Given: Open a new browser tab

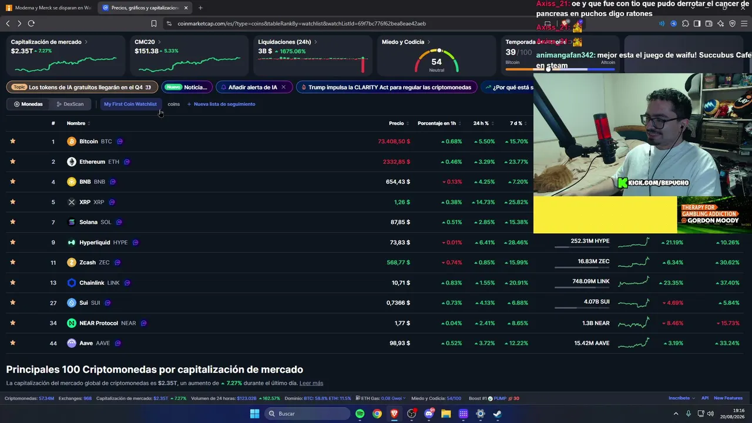Looking at the screenshot, I should pyautogui.click(x=200, y=8).
